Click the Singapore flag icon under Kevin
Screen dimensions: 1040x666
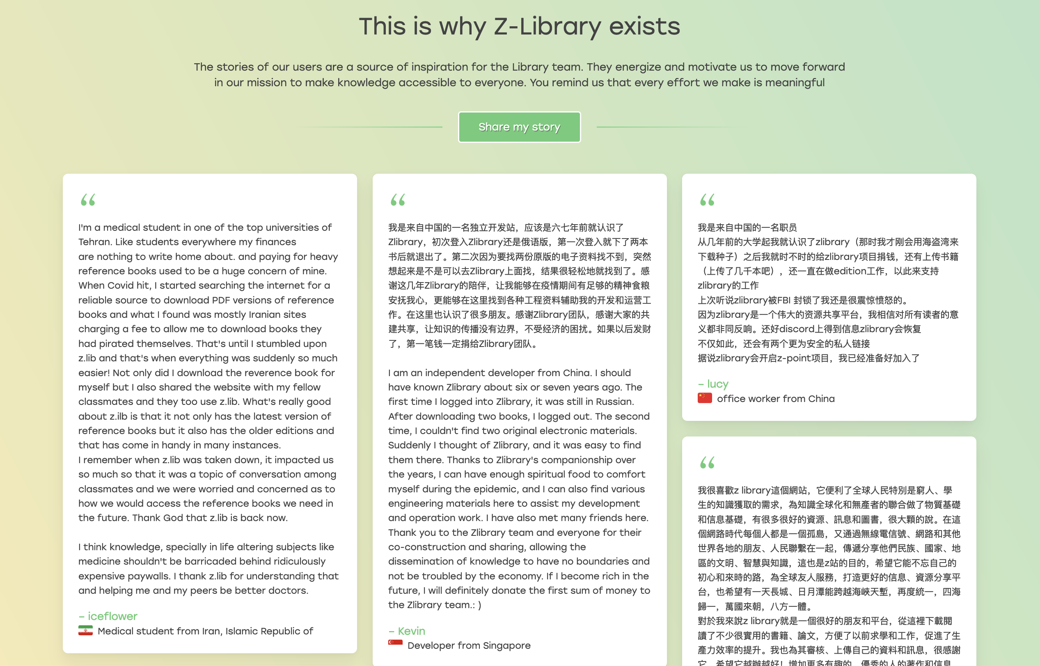[395, 645]
